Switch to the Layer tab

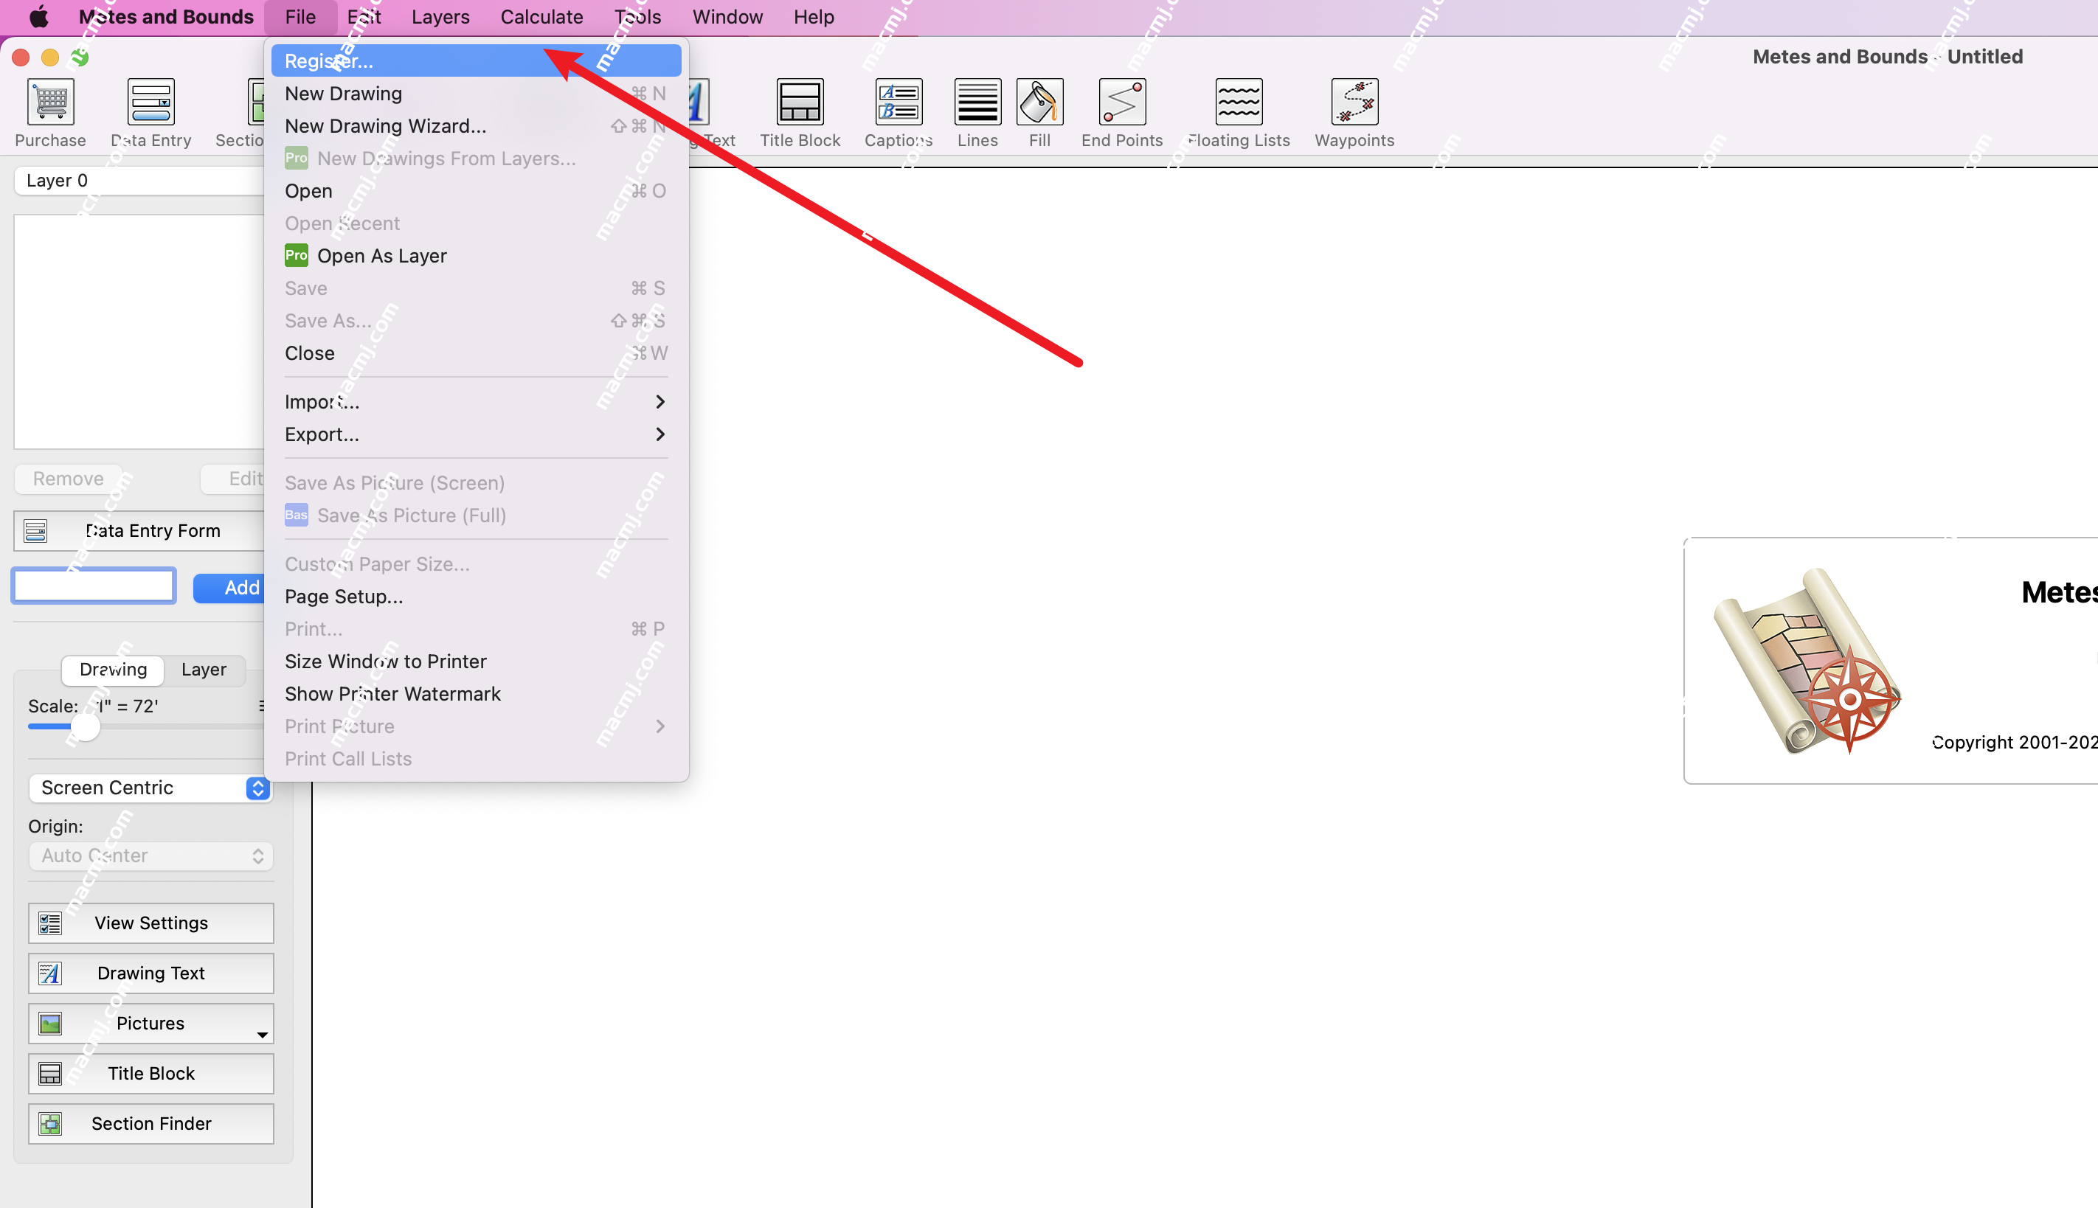[204, 670]
